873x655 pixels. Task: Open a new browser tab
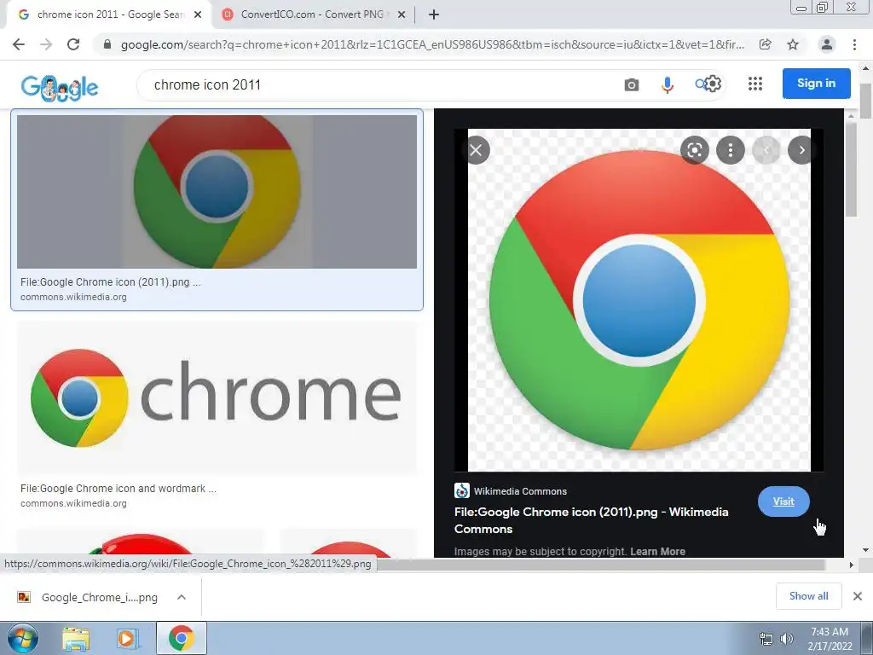coord(434,14)
